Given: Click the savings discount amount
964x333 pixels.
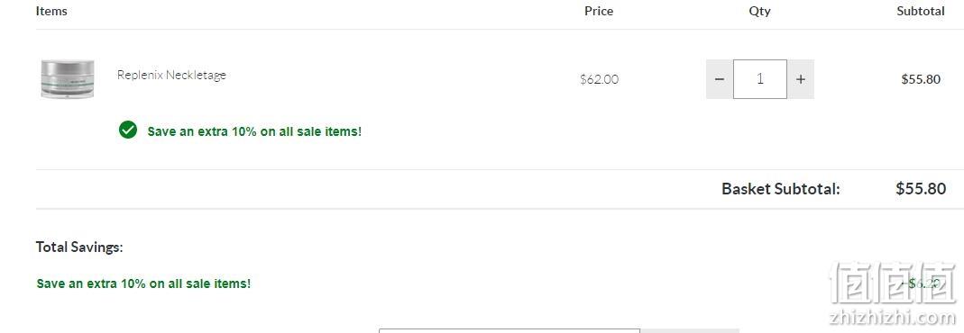Looking at the screenshot, I should coord(919,283).
